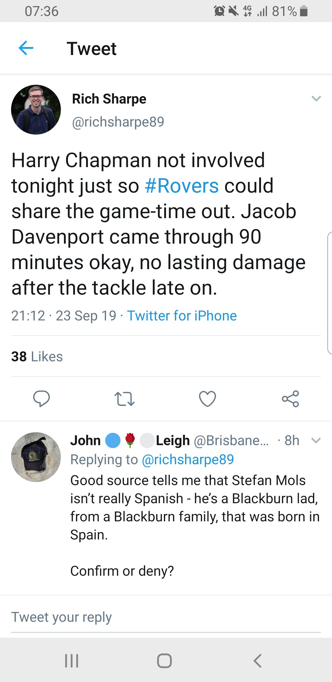This screenshot has width=332, height=682.
Task: Tap the @richsharpe89 handle under author name
Action: coord(118,122)
